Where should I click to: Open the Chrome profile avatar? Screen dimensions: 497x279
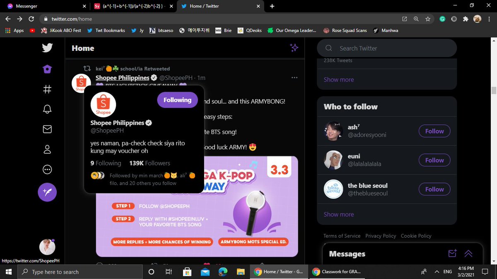tap(477, 19)
